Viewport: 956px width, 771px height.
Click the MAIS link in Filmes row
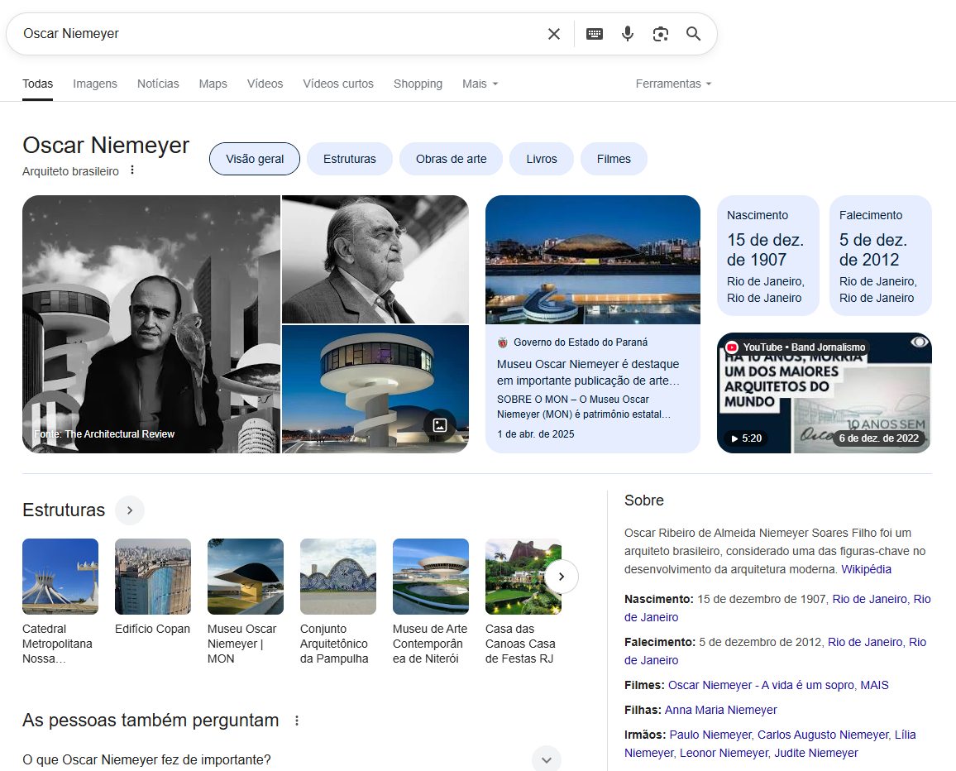coord(874,685)
